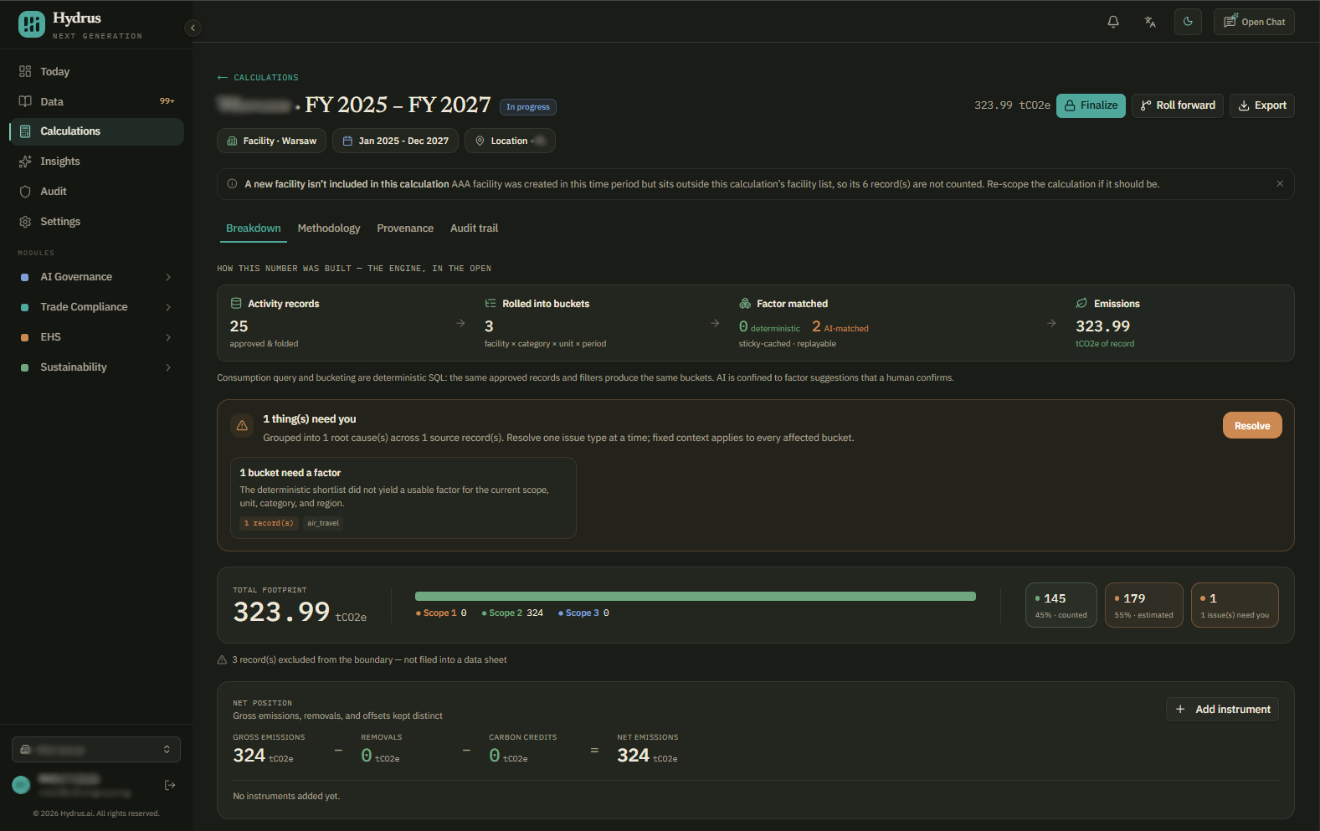
Task: Open Chat from the top bar
Action: coord(1254,22)
